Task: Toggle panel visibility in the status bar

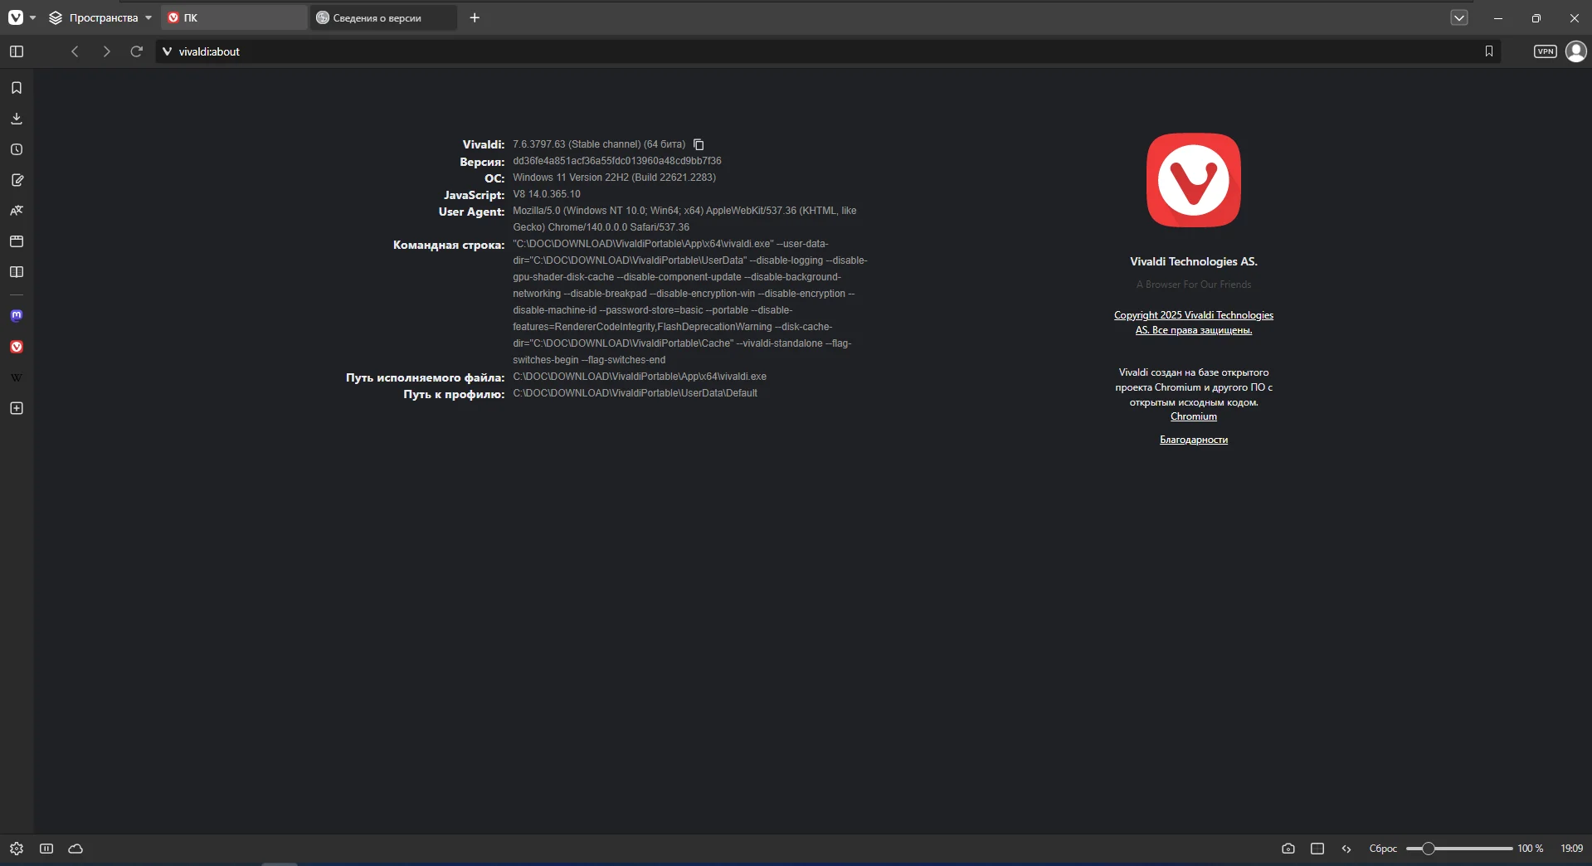Action: click(x=46, y=849)
